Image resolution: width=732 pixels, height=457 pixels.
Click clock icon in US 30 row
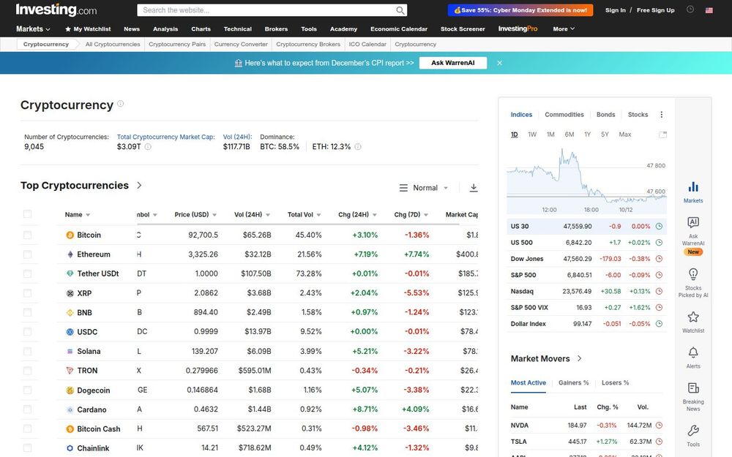coord(660,226)
